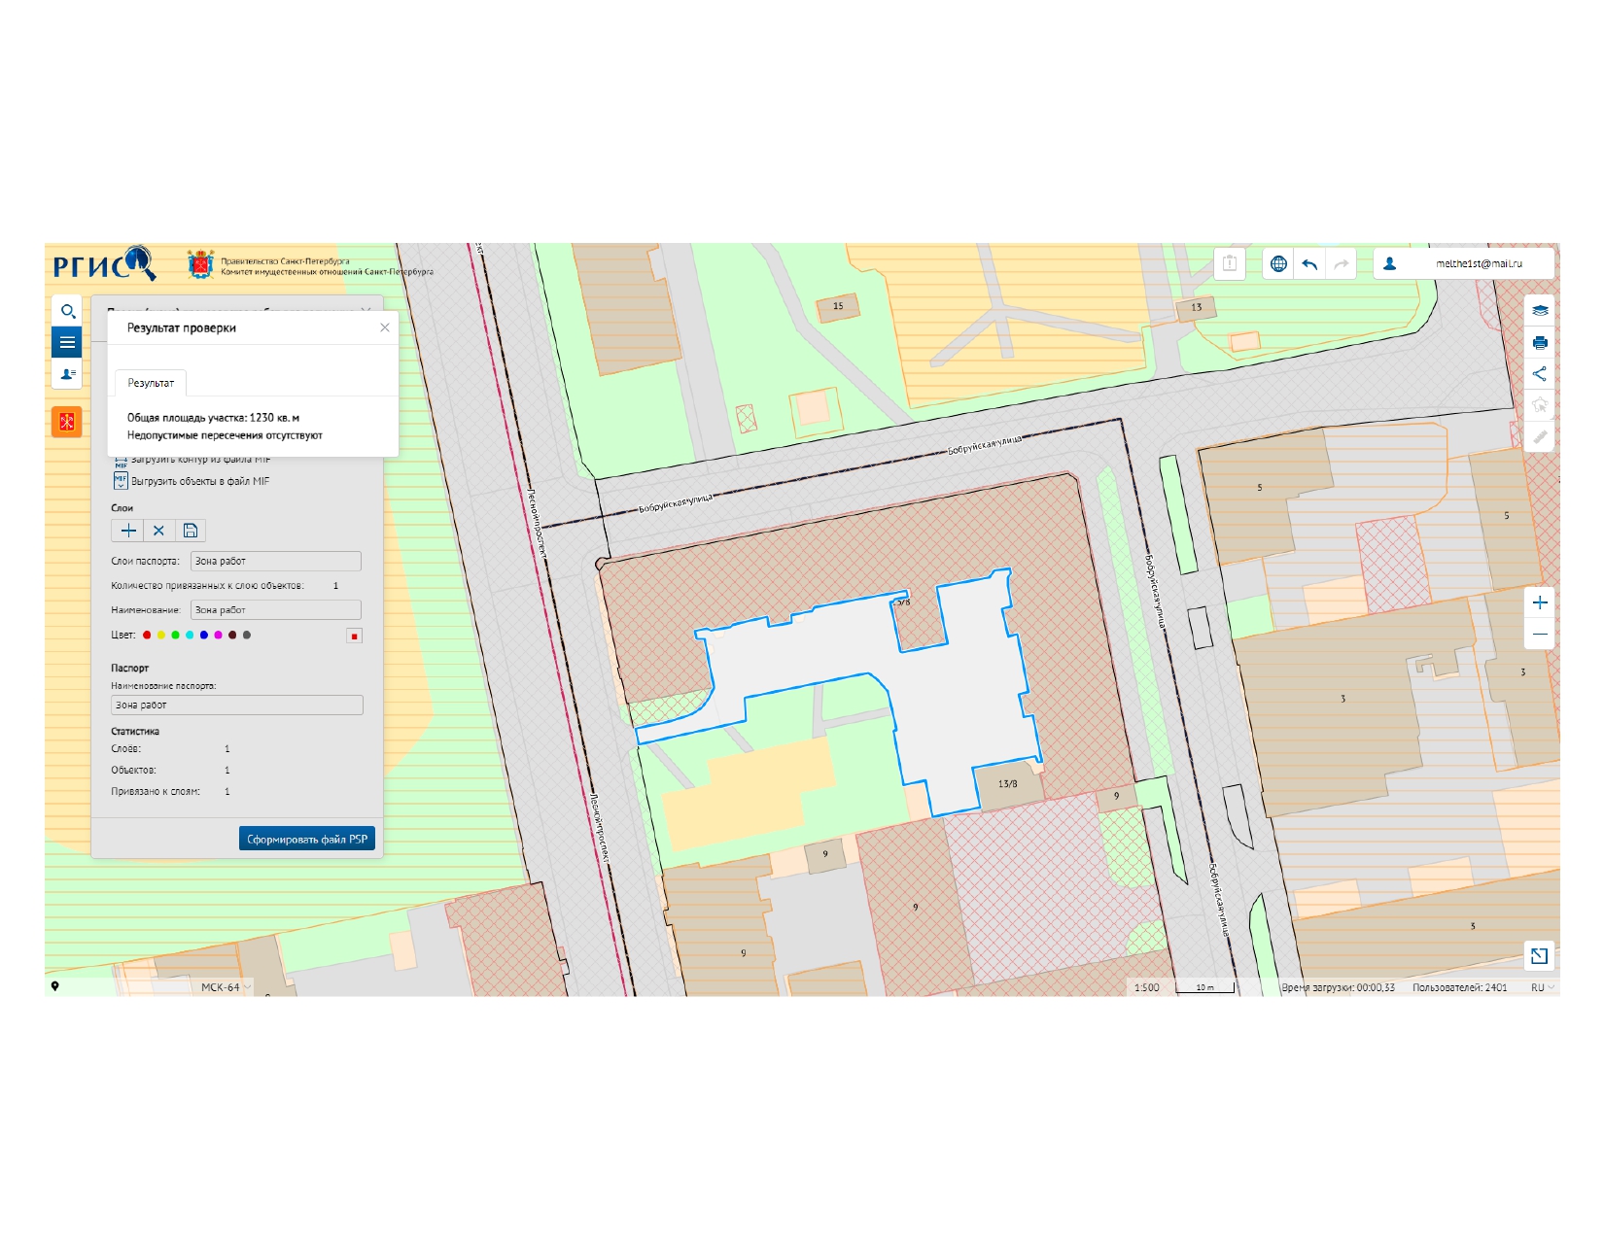Click the orange Saint Petersburg emblem button

[67, 422]
